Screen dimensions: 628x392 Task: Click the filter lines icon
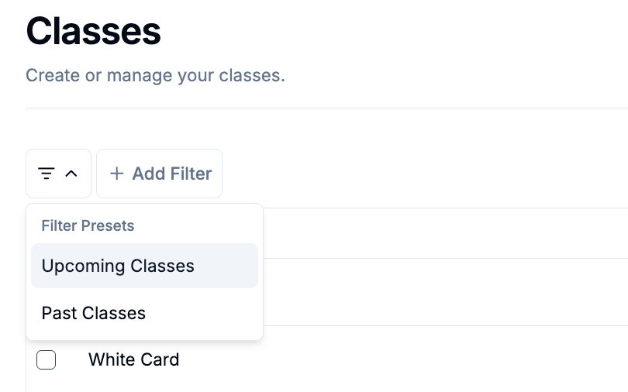pyautogui.click(x=46, y=174)
